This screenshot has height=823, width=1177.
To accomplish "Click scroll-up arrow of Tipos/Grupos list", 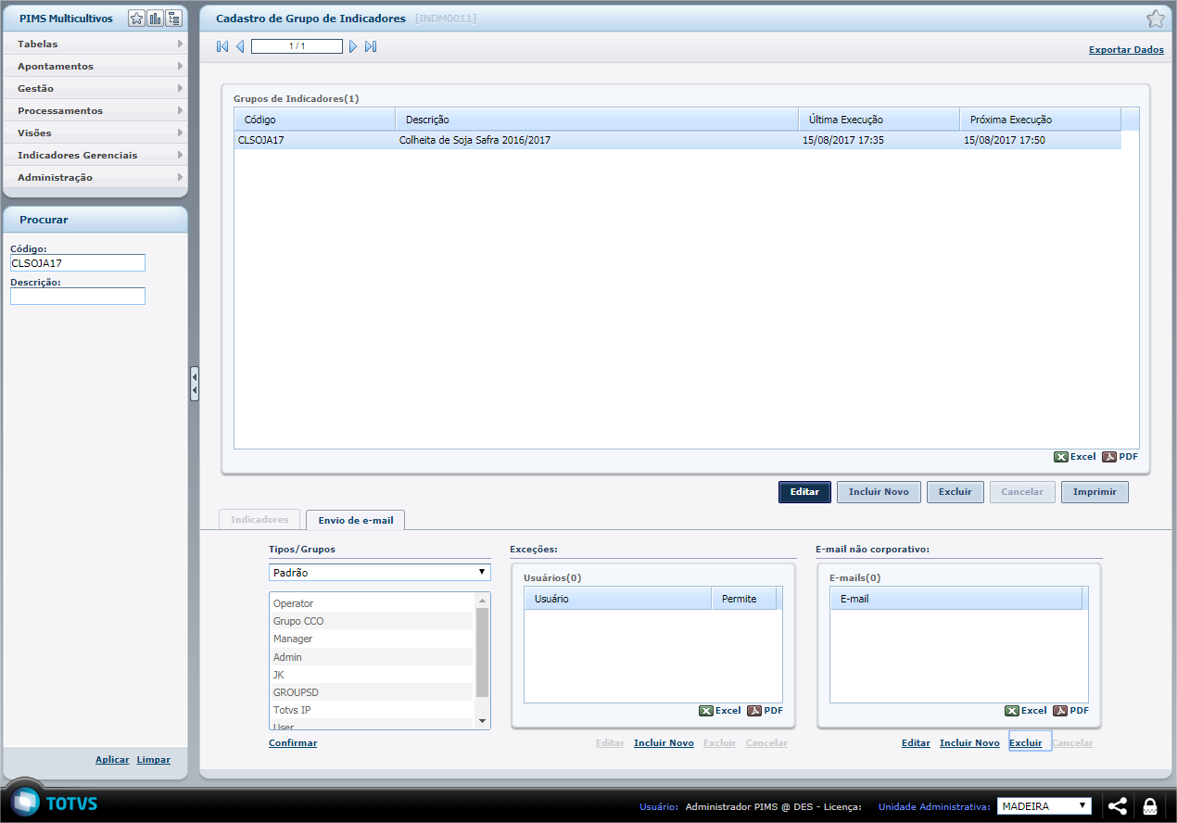I will pyautogui.click(x=482, y=601).
